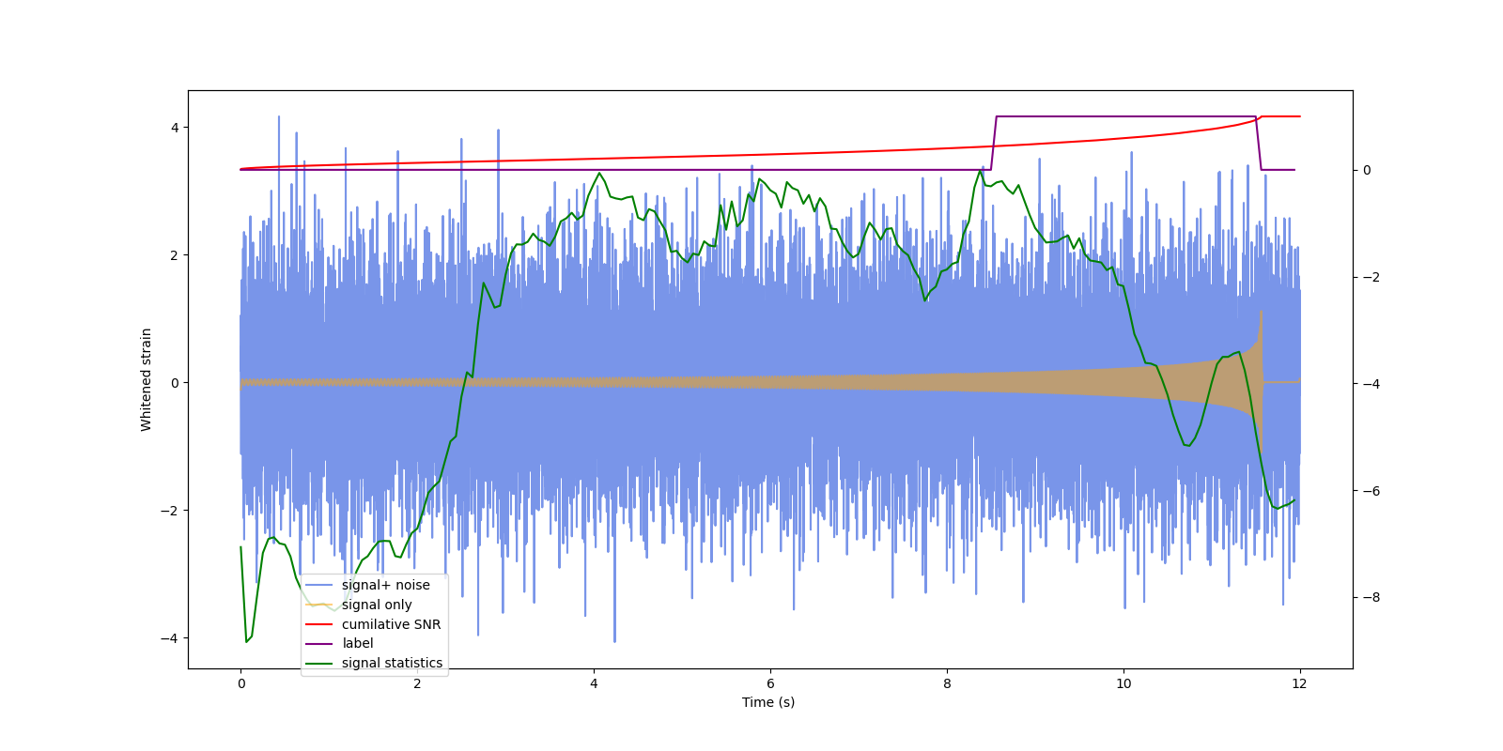Click the left y-axis tick label −4
Viewport: 1503px width, 751px height.
point(172,638)
